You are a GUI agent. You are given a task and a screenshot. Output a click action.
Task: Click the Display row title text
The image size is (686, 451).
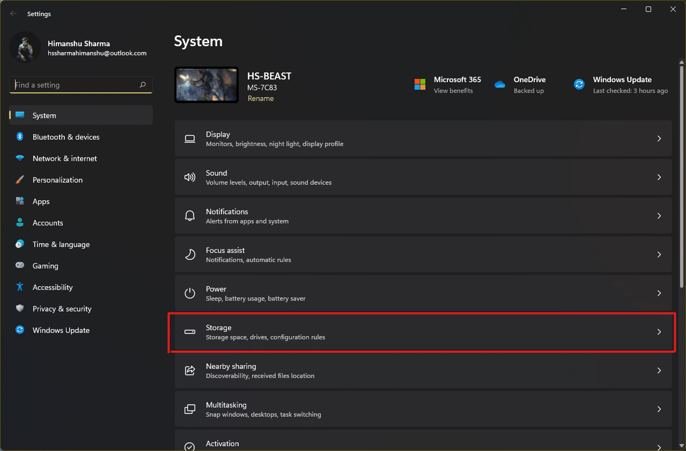click(x=218, y=134)
